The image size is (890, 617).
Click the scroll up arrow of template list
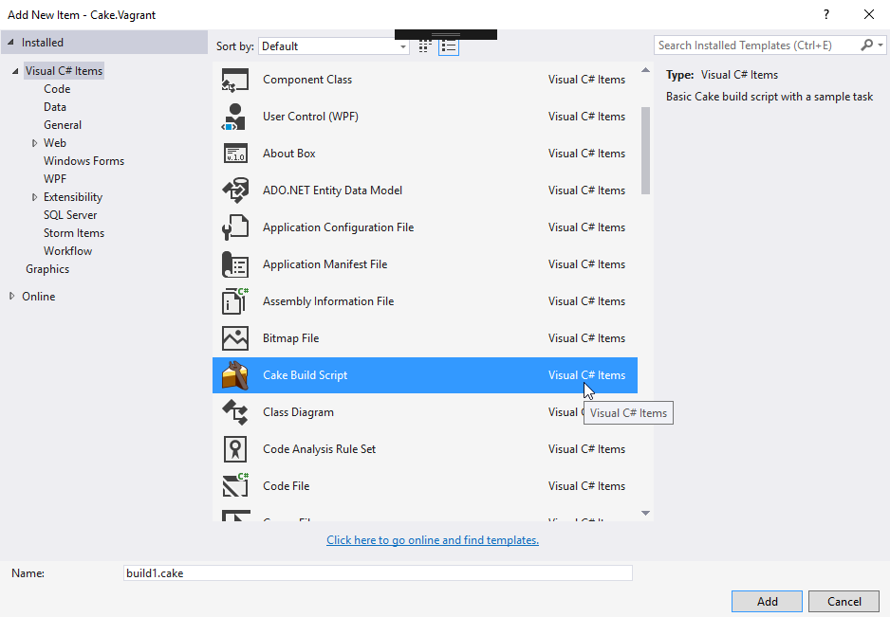pos(645,70)
